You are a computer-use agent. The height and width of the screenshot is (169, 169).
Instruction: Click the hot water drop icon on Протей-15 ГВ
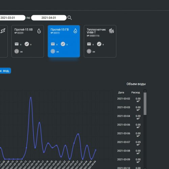(x=75, y=31)
